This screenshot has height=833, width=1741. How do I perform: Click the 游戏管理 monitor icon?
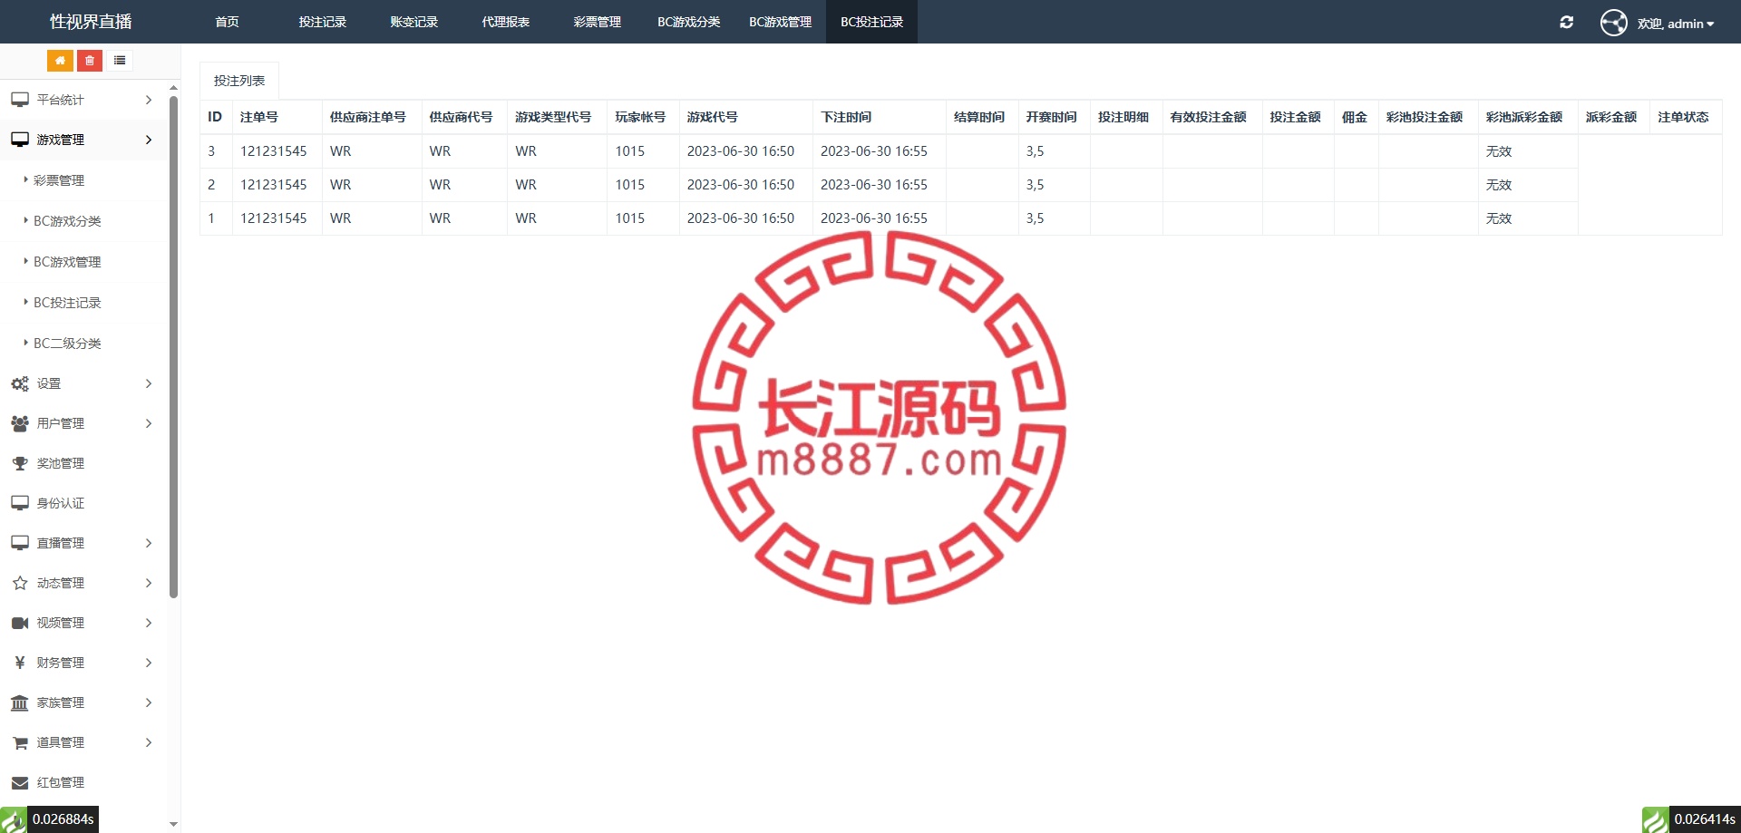(x=20, y=140)
